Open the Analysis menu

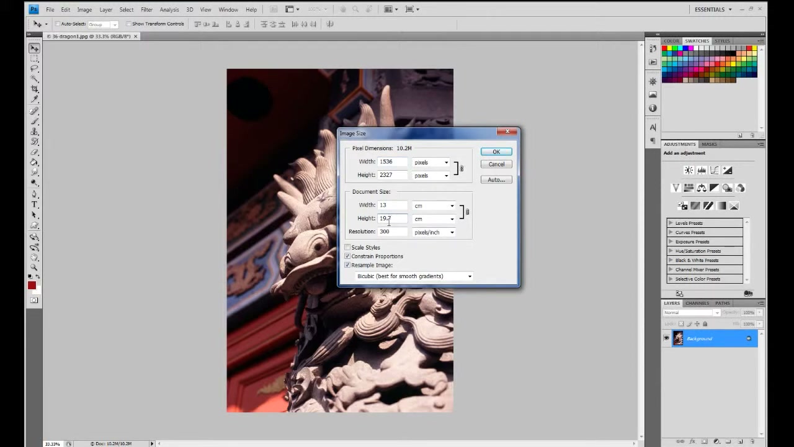(x=169, y=9)
